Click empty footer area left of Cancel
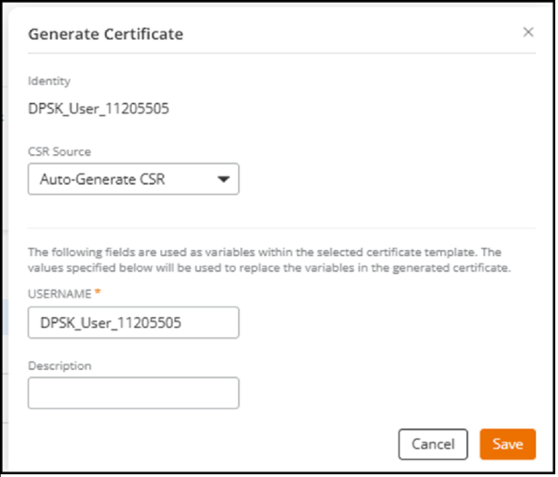The height and width of the screenshot is (477, 558). 208,444
